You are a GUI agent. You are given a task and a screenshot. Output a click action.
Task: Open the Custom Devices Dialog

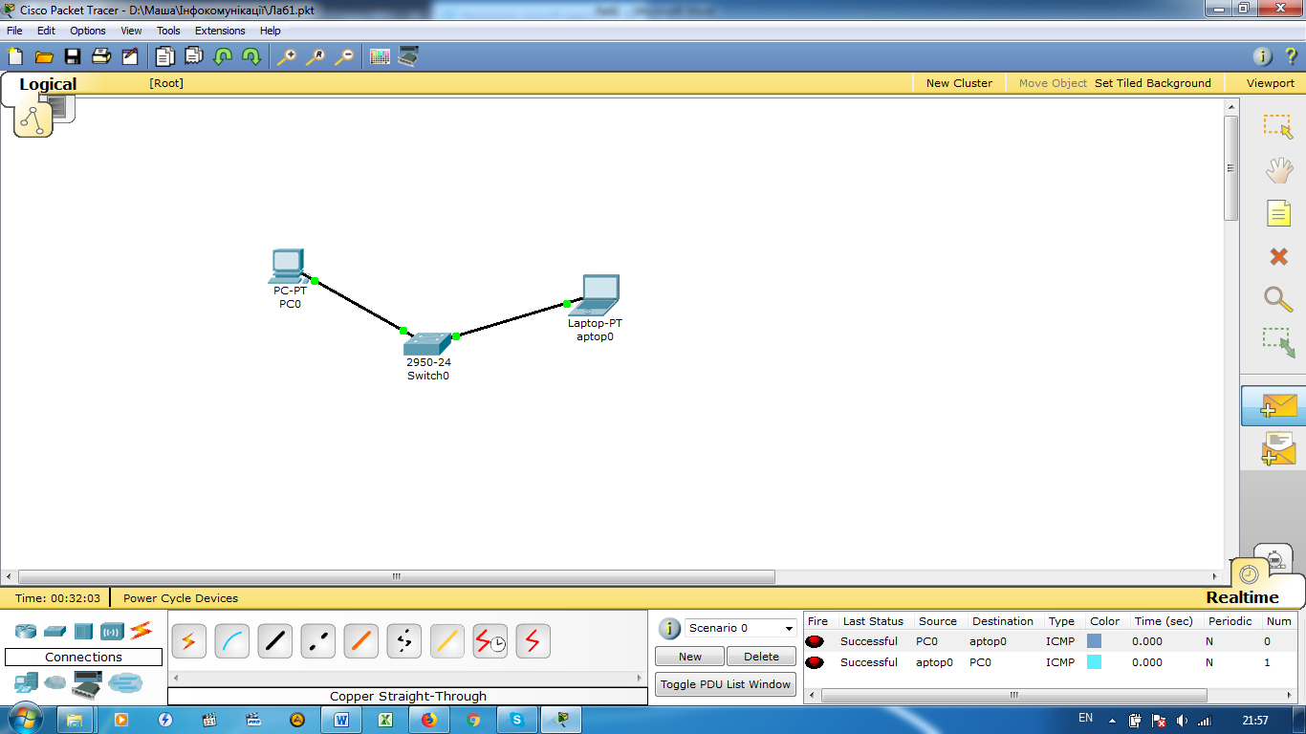click(408, 56)
